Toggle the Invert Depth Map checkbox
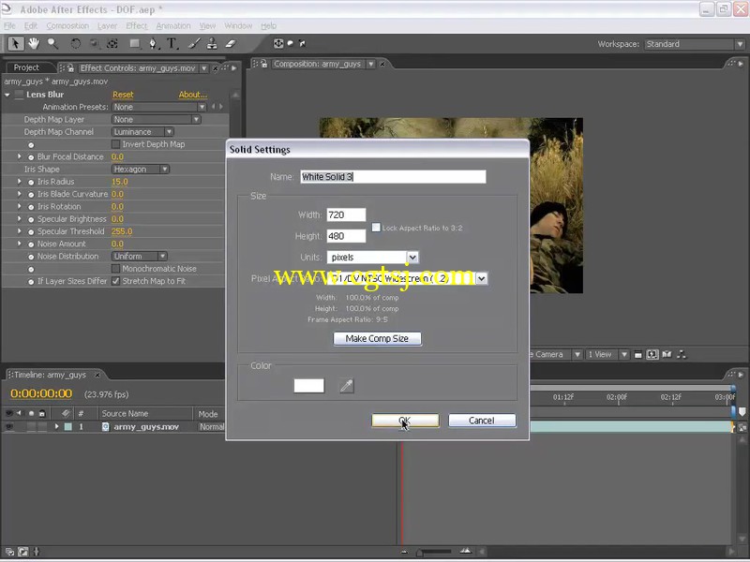This screenshot has width=750, height=562. [x=115, y=144]
